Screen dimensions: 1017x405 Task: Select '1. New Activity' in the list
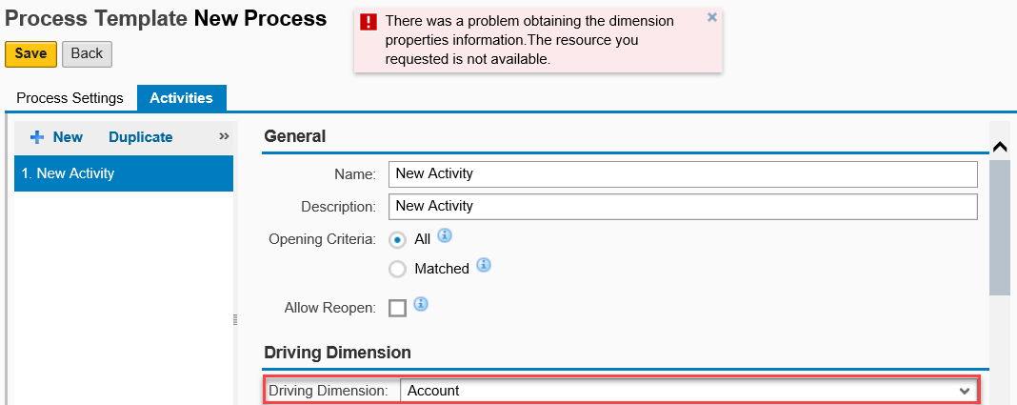point(124,173)
